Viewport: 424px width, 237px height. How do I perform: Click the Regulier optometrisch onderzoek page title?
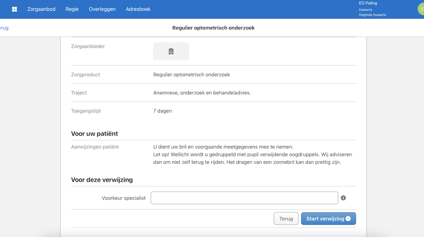(x=213, y=28)
